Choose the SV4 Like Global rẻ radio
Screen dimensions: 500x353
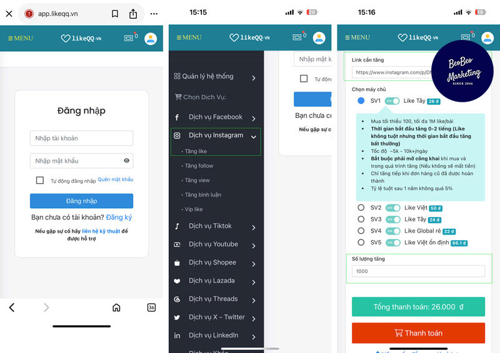[x=361, y=231]
